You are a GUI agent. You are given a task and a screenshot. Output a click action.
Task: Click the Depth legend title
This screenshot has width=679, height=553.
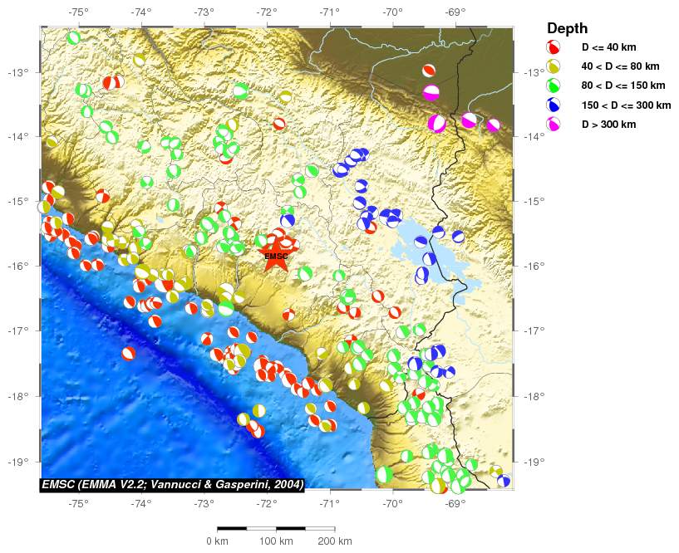pyautogui.click(x=568, y=27)
